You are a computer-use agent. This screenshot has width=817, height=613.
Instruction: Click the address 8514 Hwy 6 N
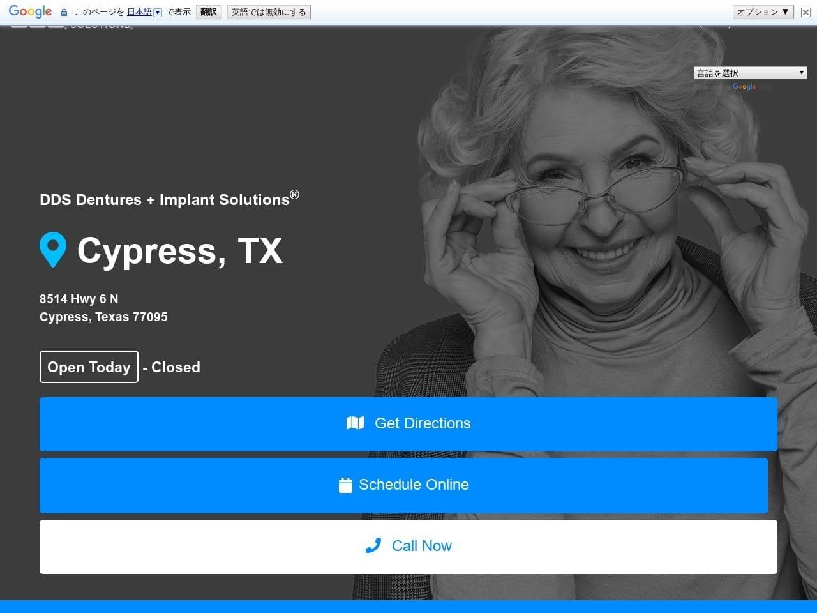click(79, 299)
